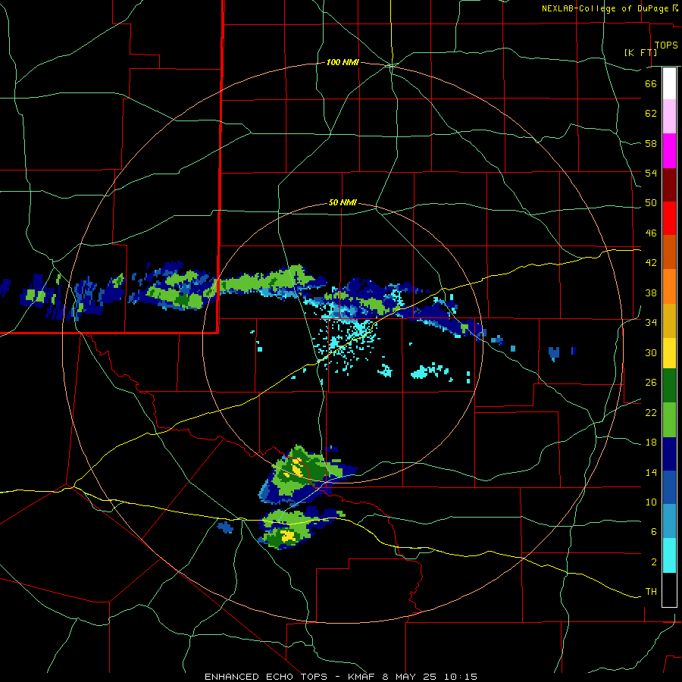The height and width of the screenshot is (682, 682).
Task: Click the light pink legend color swatch
Action: point(669,117)
